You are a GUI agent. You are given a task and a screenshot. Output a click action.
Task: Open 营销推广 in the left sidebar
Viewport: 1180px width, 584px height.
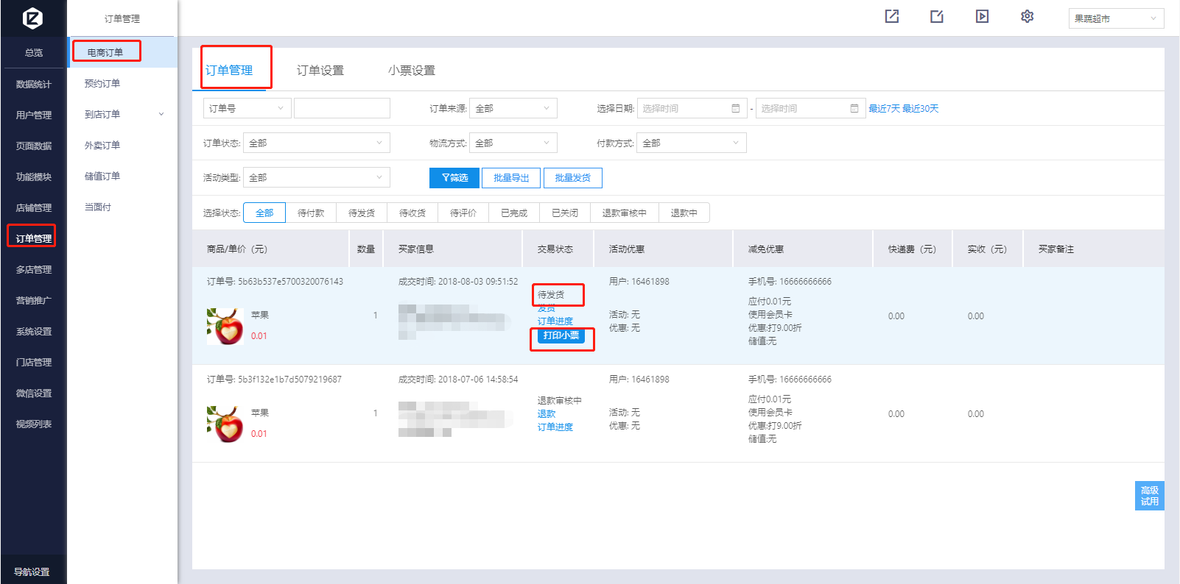pos(34,301)
